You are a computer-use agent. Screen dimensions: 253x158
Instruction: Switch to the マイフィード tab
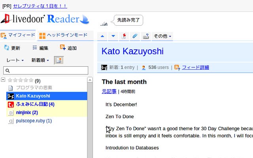click(x=18, y=35)
